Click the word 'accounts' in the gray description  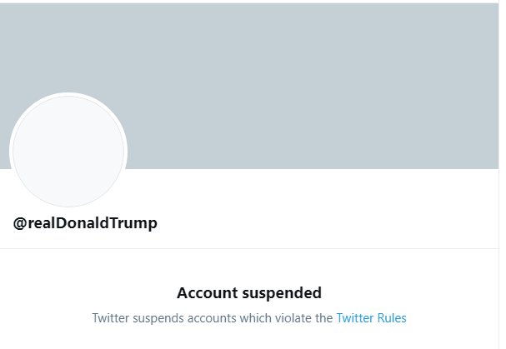click(x=212, y=318)
